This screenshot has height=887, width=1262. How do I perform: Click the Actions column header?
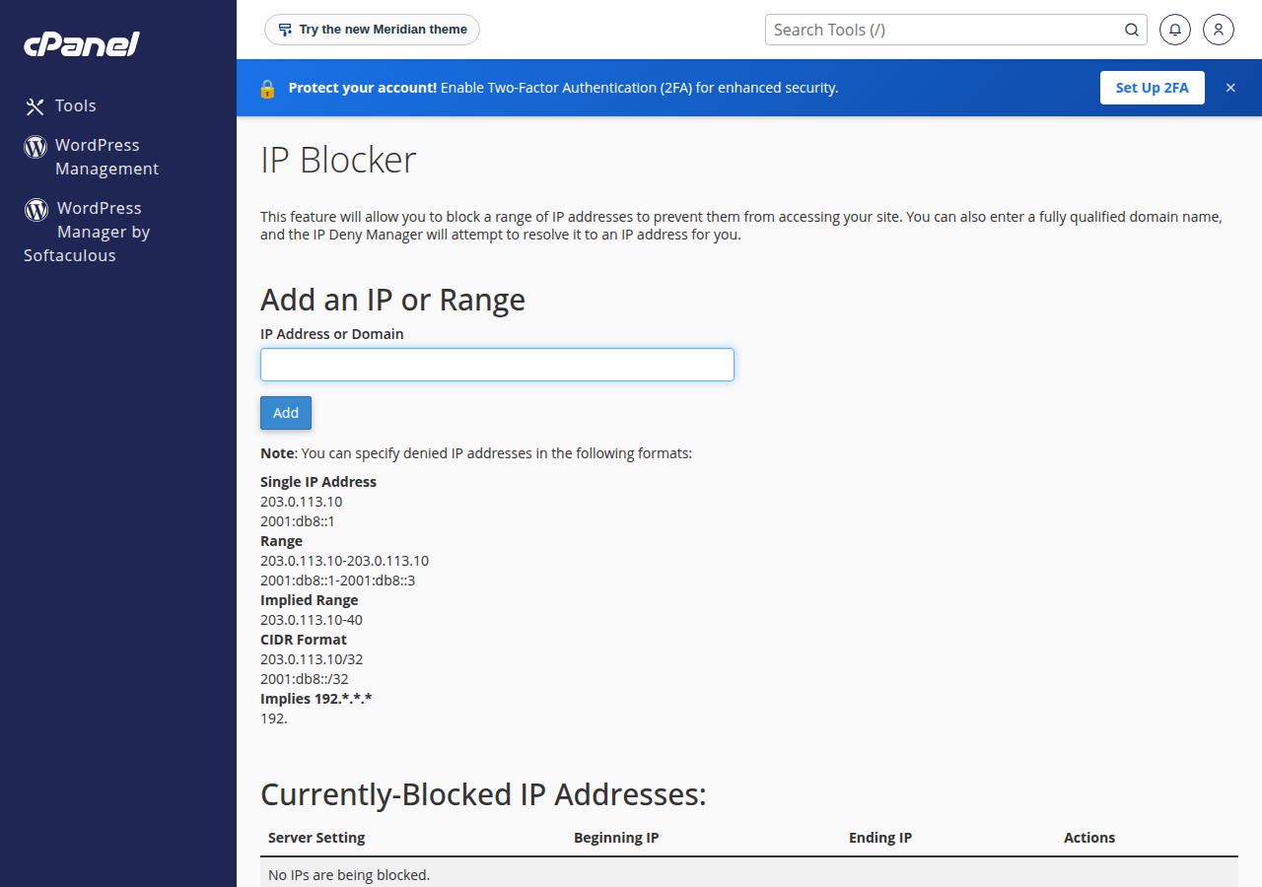[x=1089, y=838]
